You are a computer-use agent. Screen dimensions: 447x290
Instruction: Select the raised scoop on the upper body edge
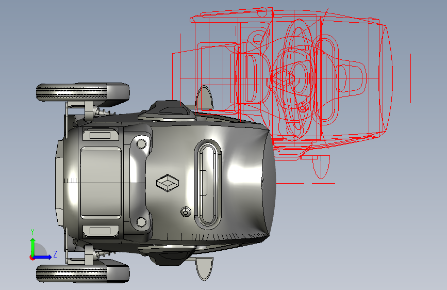[x=168, y=110]
